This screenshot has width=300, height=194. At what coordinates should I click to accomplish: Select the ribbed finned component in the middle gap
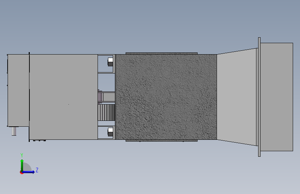click(106, 113)
